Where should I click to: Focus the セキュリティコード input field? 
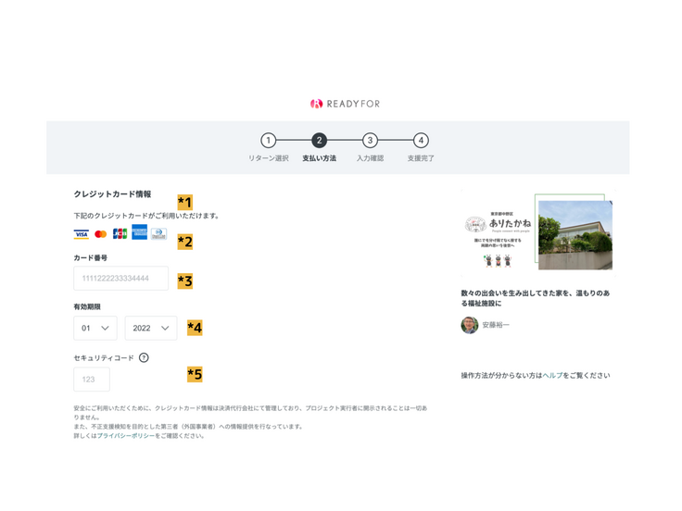pyautogui.click(x=92, y=380)
